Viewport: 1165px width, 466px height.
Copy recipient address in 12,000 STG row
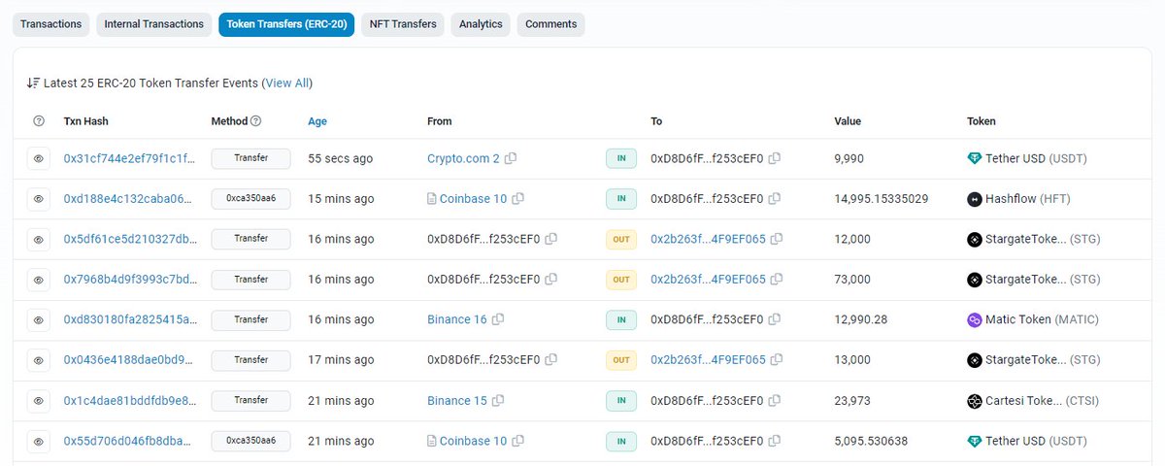click(777, 239)
